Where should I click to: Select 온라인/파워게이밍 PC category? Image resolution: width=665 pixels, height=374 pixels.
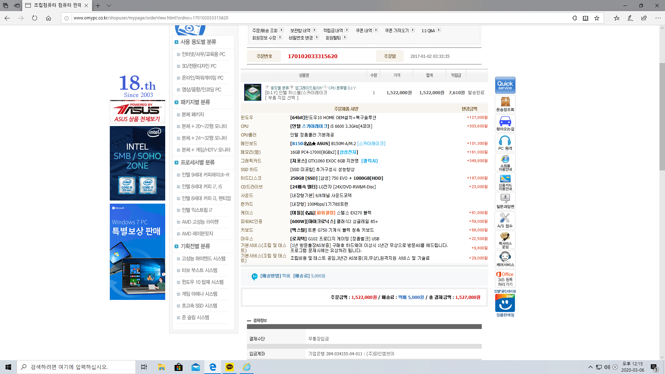[x=203, y=78]
